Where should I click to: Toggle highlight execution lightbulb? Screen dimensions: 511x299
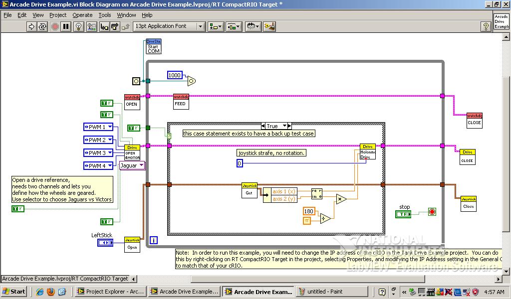coord(78,26)
